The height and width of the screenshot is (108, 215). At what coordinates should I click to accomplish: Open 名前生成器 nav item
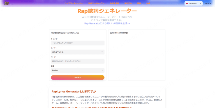pyautogui.click(x=114, y=3)
